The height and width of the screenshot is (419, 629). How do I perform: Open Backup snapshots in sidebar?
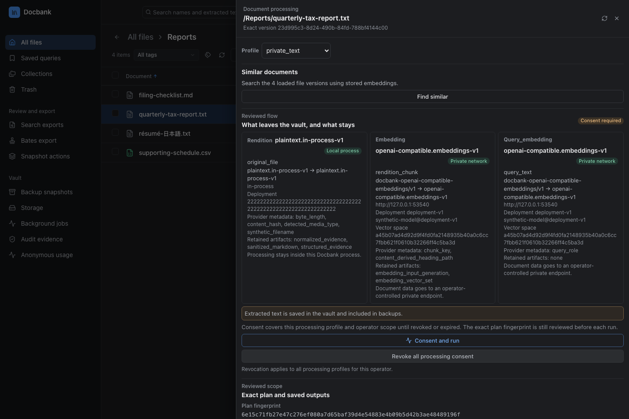[x=50, y=192]
